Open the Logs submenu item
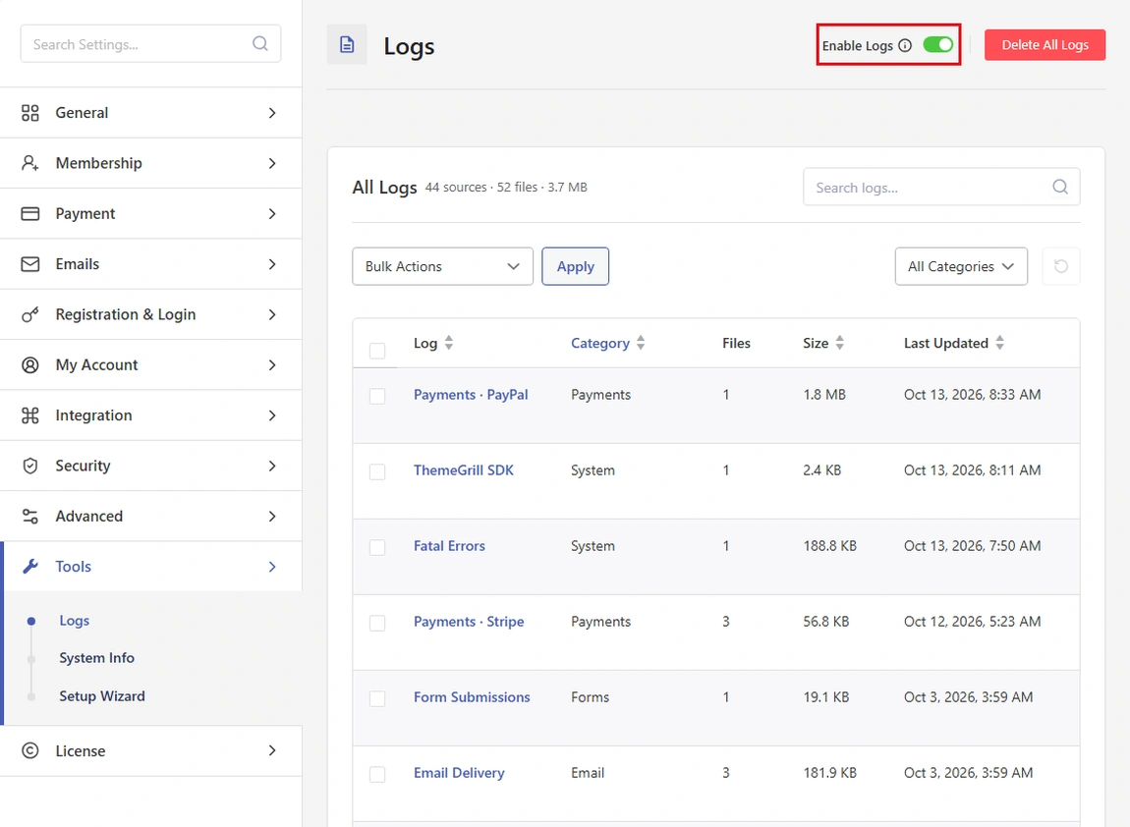1130x827 pixels. [x=75, y=621]
